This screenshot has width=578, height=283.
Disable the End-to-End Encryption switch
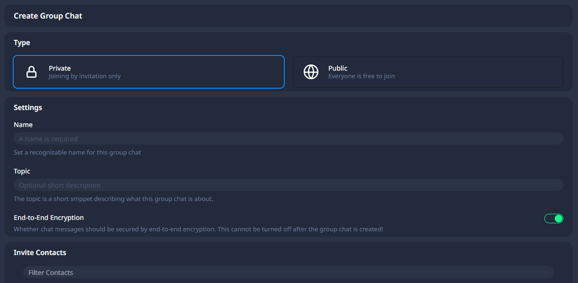(553, 219)
